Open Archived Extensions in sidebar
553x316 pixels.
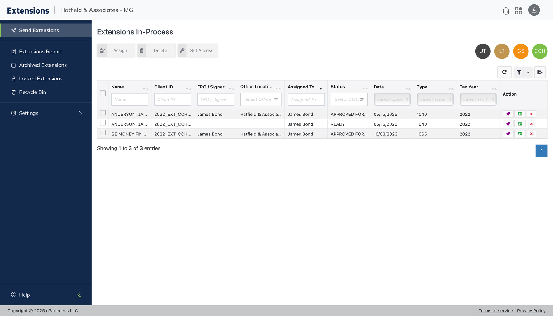pos(43,65)
